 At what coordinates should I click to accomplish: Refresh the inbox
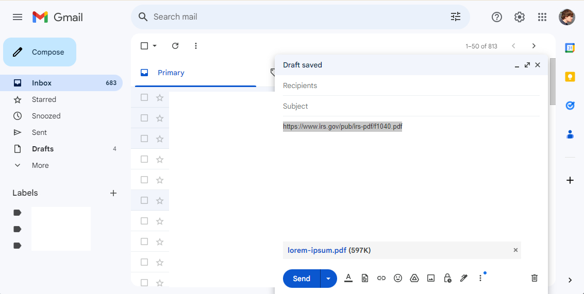click(x=175, y=46)
